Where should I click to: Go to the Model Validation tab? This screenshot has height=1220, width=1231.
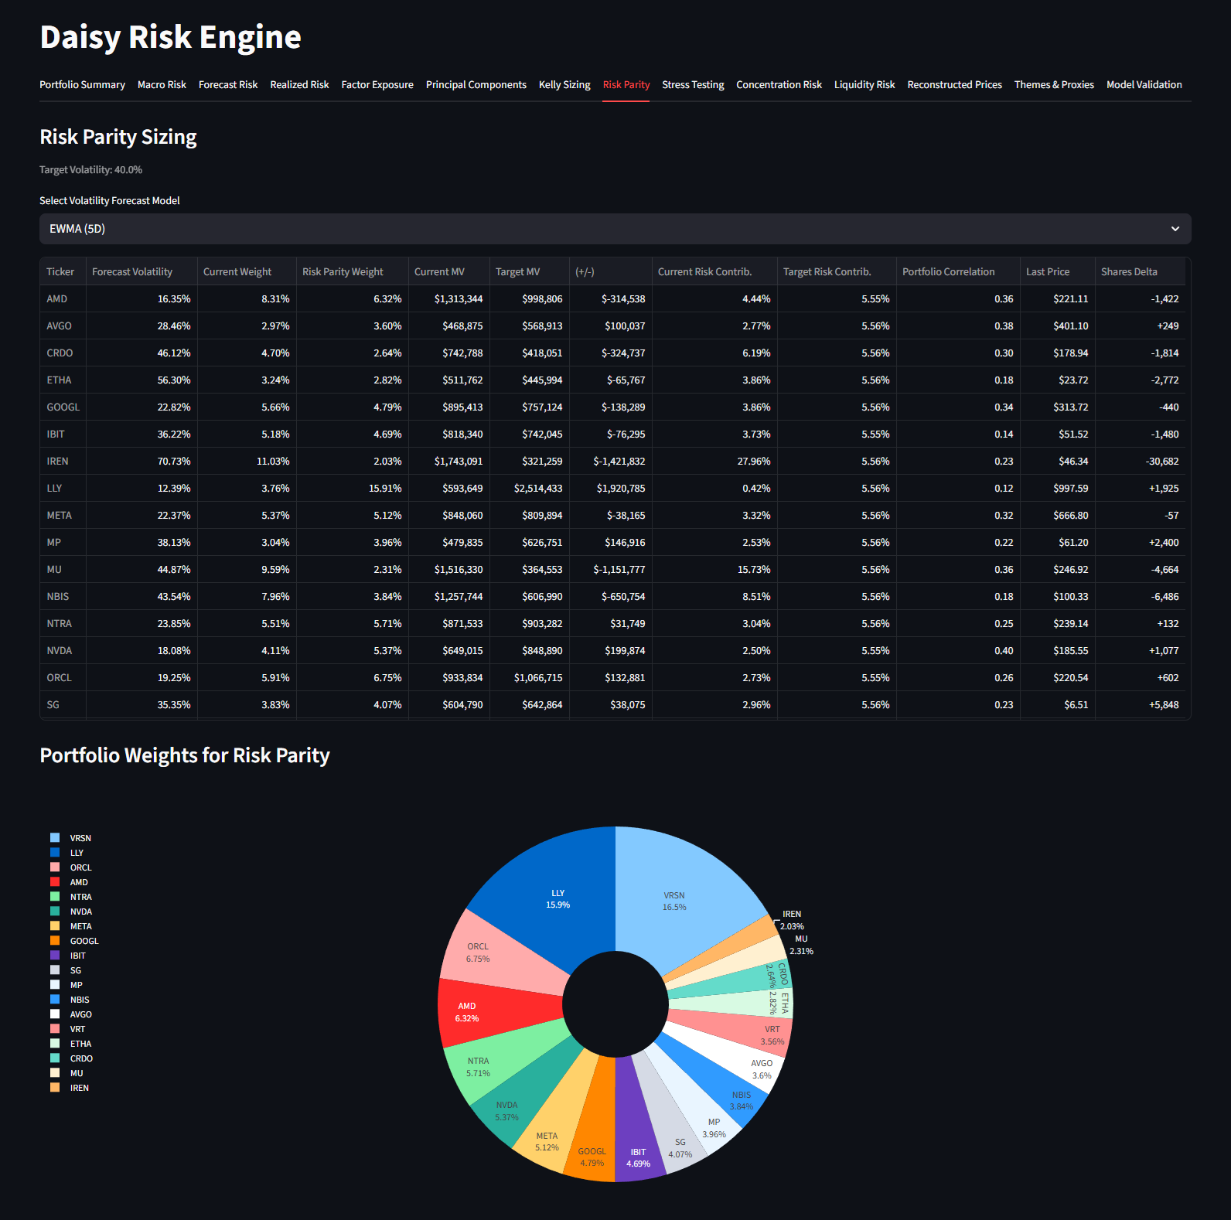tap(1144, 85)
